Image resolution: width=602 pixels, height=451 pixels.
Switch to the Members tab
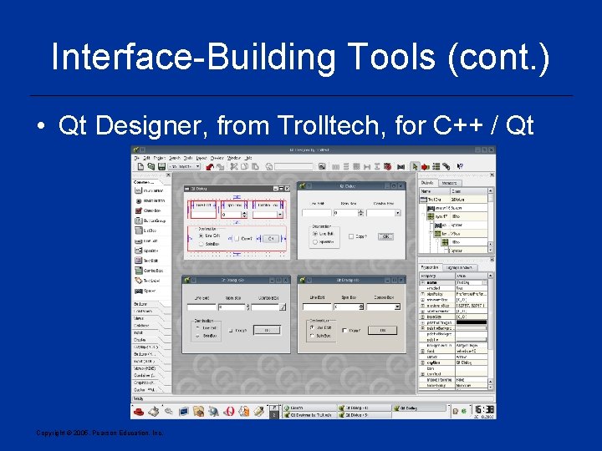449,183
